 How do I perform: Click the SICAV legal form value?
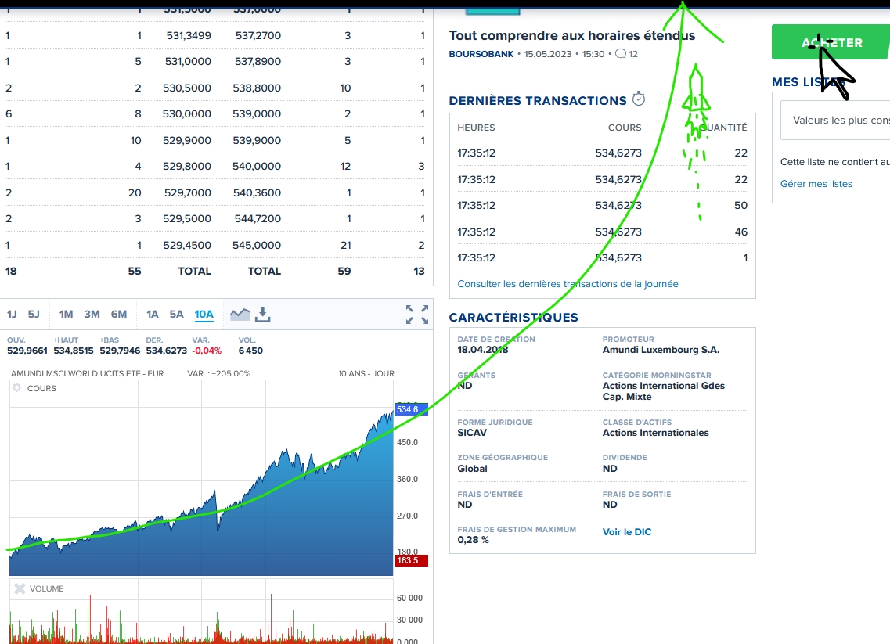pos(472,433)
